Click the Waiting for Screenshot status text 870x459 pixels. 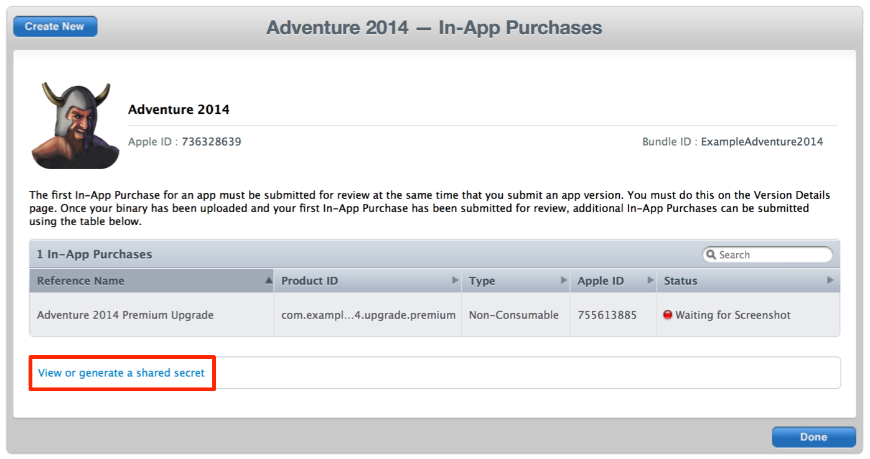coord(733,315)
